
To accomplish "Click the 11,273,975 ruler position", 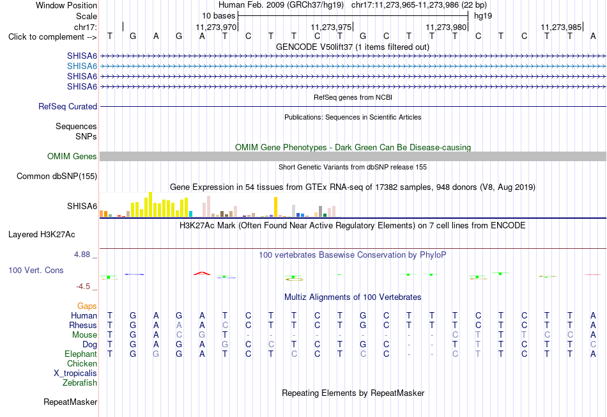I will pyautogui.click(x=331, y=27).
